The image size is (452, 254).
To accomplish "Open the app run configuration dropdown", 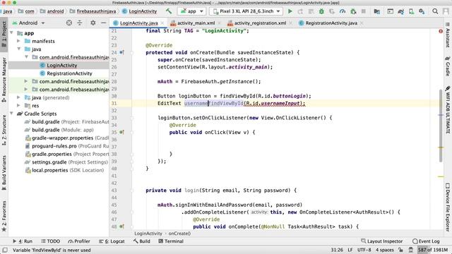I will pos(191,11).
